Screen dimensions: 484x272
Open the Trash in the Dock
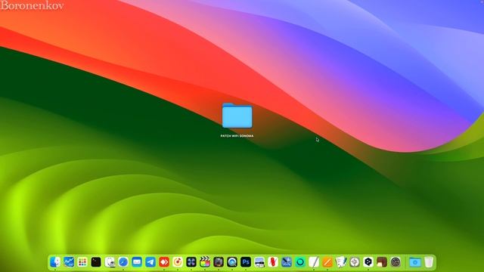click(429, 262)
